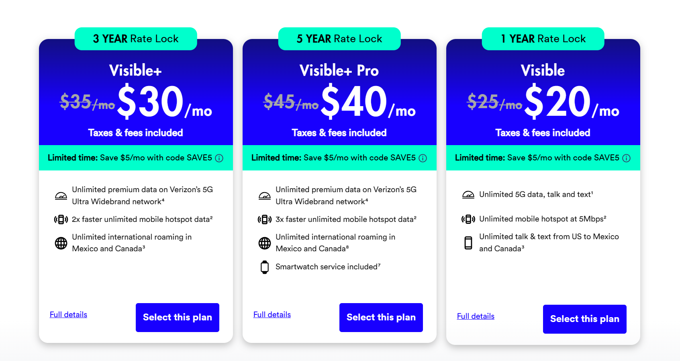The width and height of the screenshot is (680, 361).
Task: Click the speedometer icon in Visible plan card
Action: 468,195
